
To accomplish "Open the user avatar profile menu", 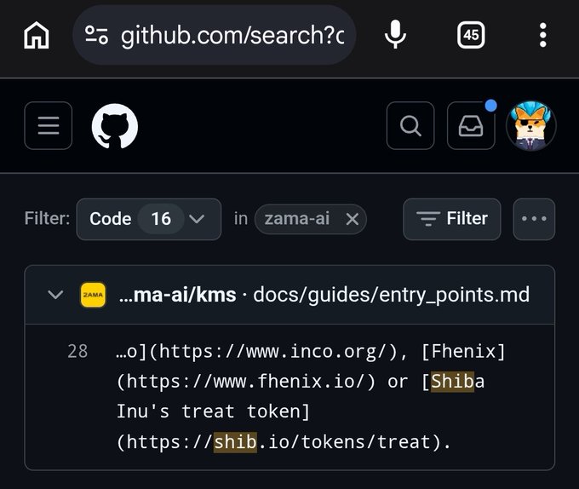I will click(x=531, y=126).
